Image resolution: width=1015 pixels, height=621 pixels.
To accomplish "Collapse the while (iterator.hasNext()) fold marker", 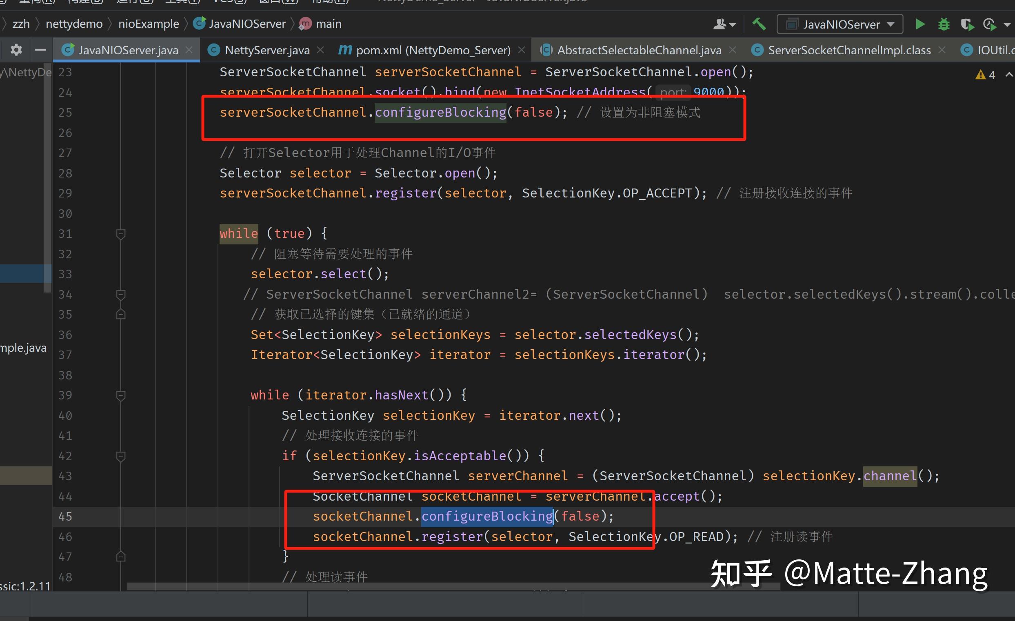I will coord(121,395).
